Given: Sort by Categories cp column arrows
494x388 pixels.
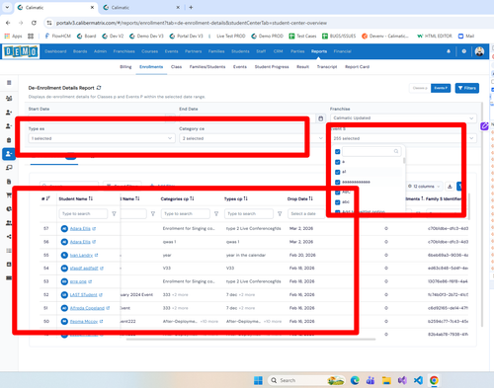Looking at the screenshot, I should pos(192,198).
